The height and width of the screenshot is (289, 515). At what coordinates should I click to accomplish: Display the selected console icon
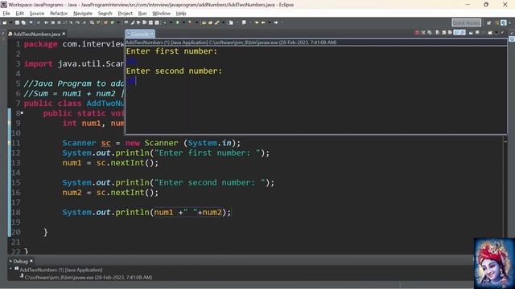(x=477, y=32)
